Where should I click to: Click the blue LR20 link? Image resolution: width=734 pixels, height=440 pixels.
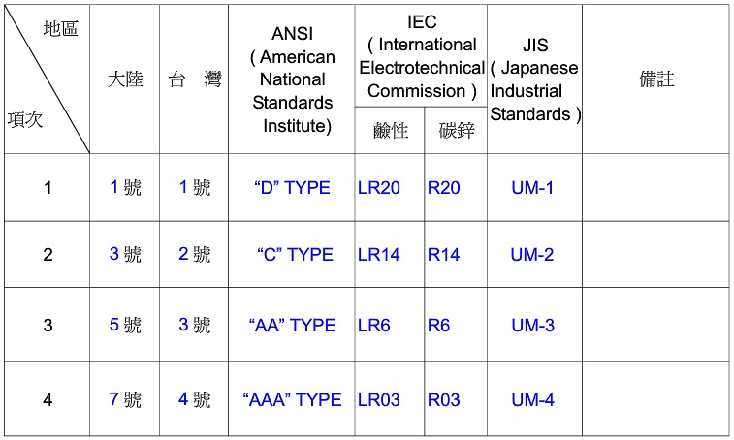[379, 188]
